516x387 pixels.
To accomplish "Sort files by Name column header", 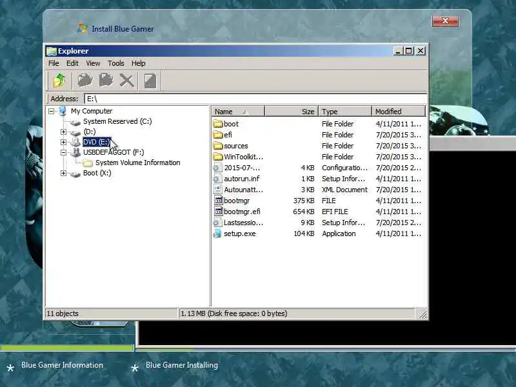I will point(238,112).
